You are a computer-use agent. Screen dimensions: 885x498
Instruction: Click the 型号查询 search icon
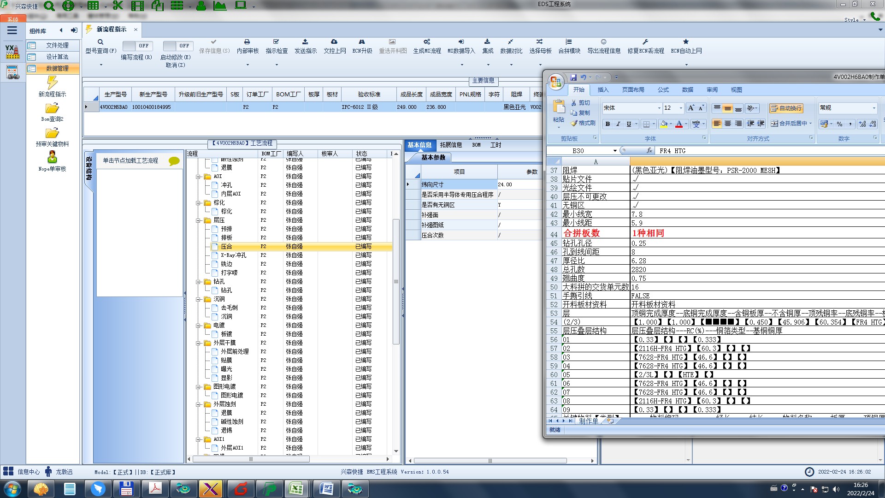100,42
